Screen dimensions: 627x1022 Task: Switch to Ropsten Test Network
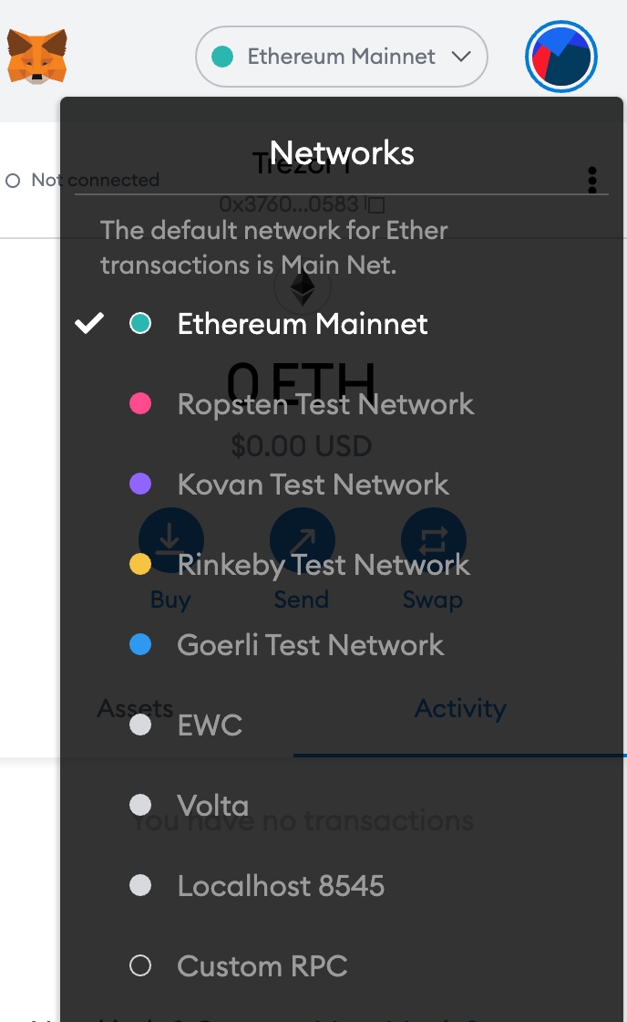325,404
